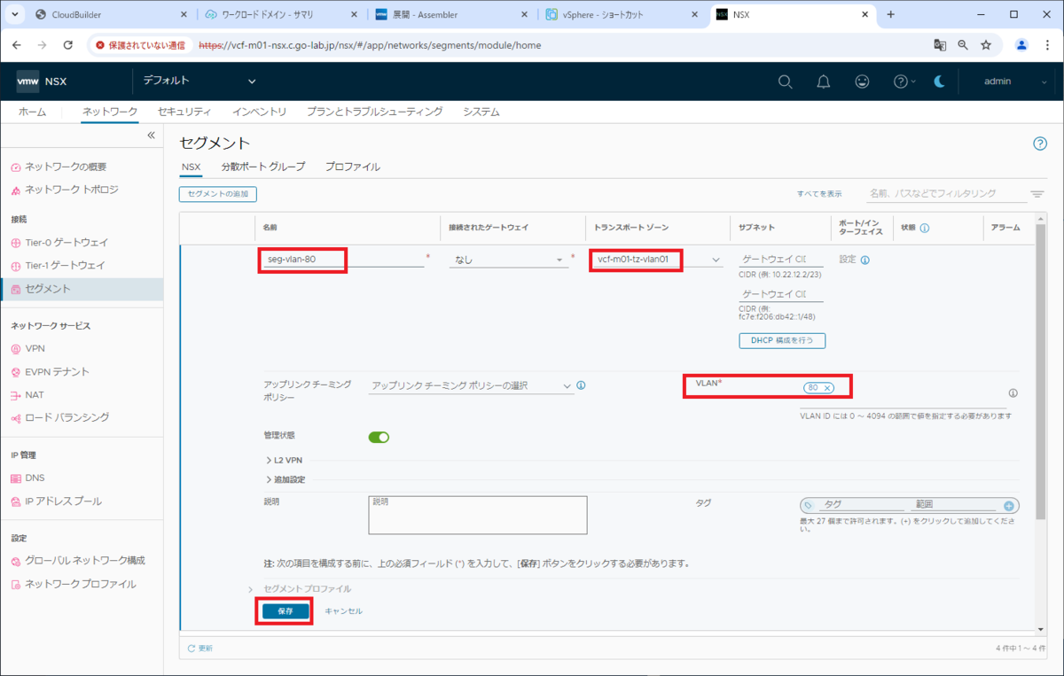Click the first IPv4 ゲートウェイ CIDR field
Image resolution: width=1064 pixels, height=676 pixels.
[x=781, y=259]
